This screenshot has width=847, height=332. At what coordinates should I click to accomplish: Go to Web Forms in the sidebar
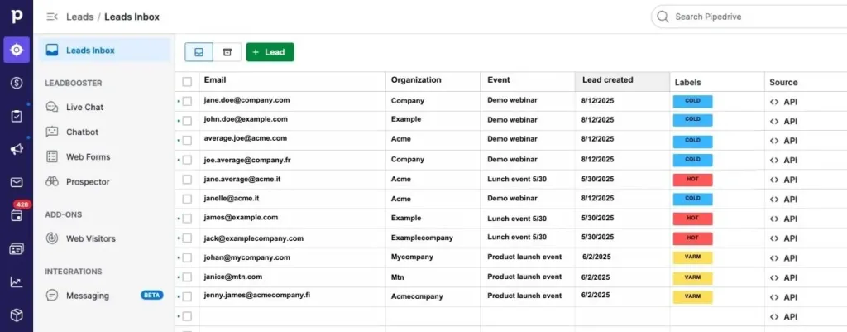pyautogui.click(x=88, y=156)
